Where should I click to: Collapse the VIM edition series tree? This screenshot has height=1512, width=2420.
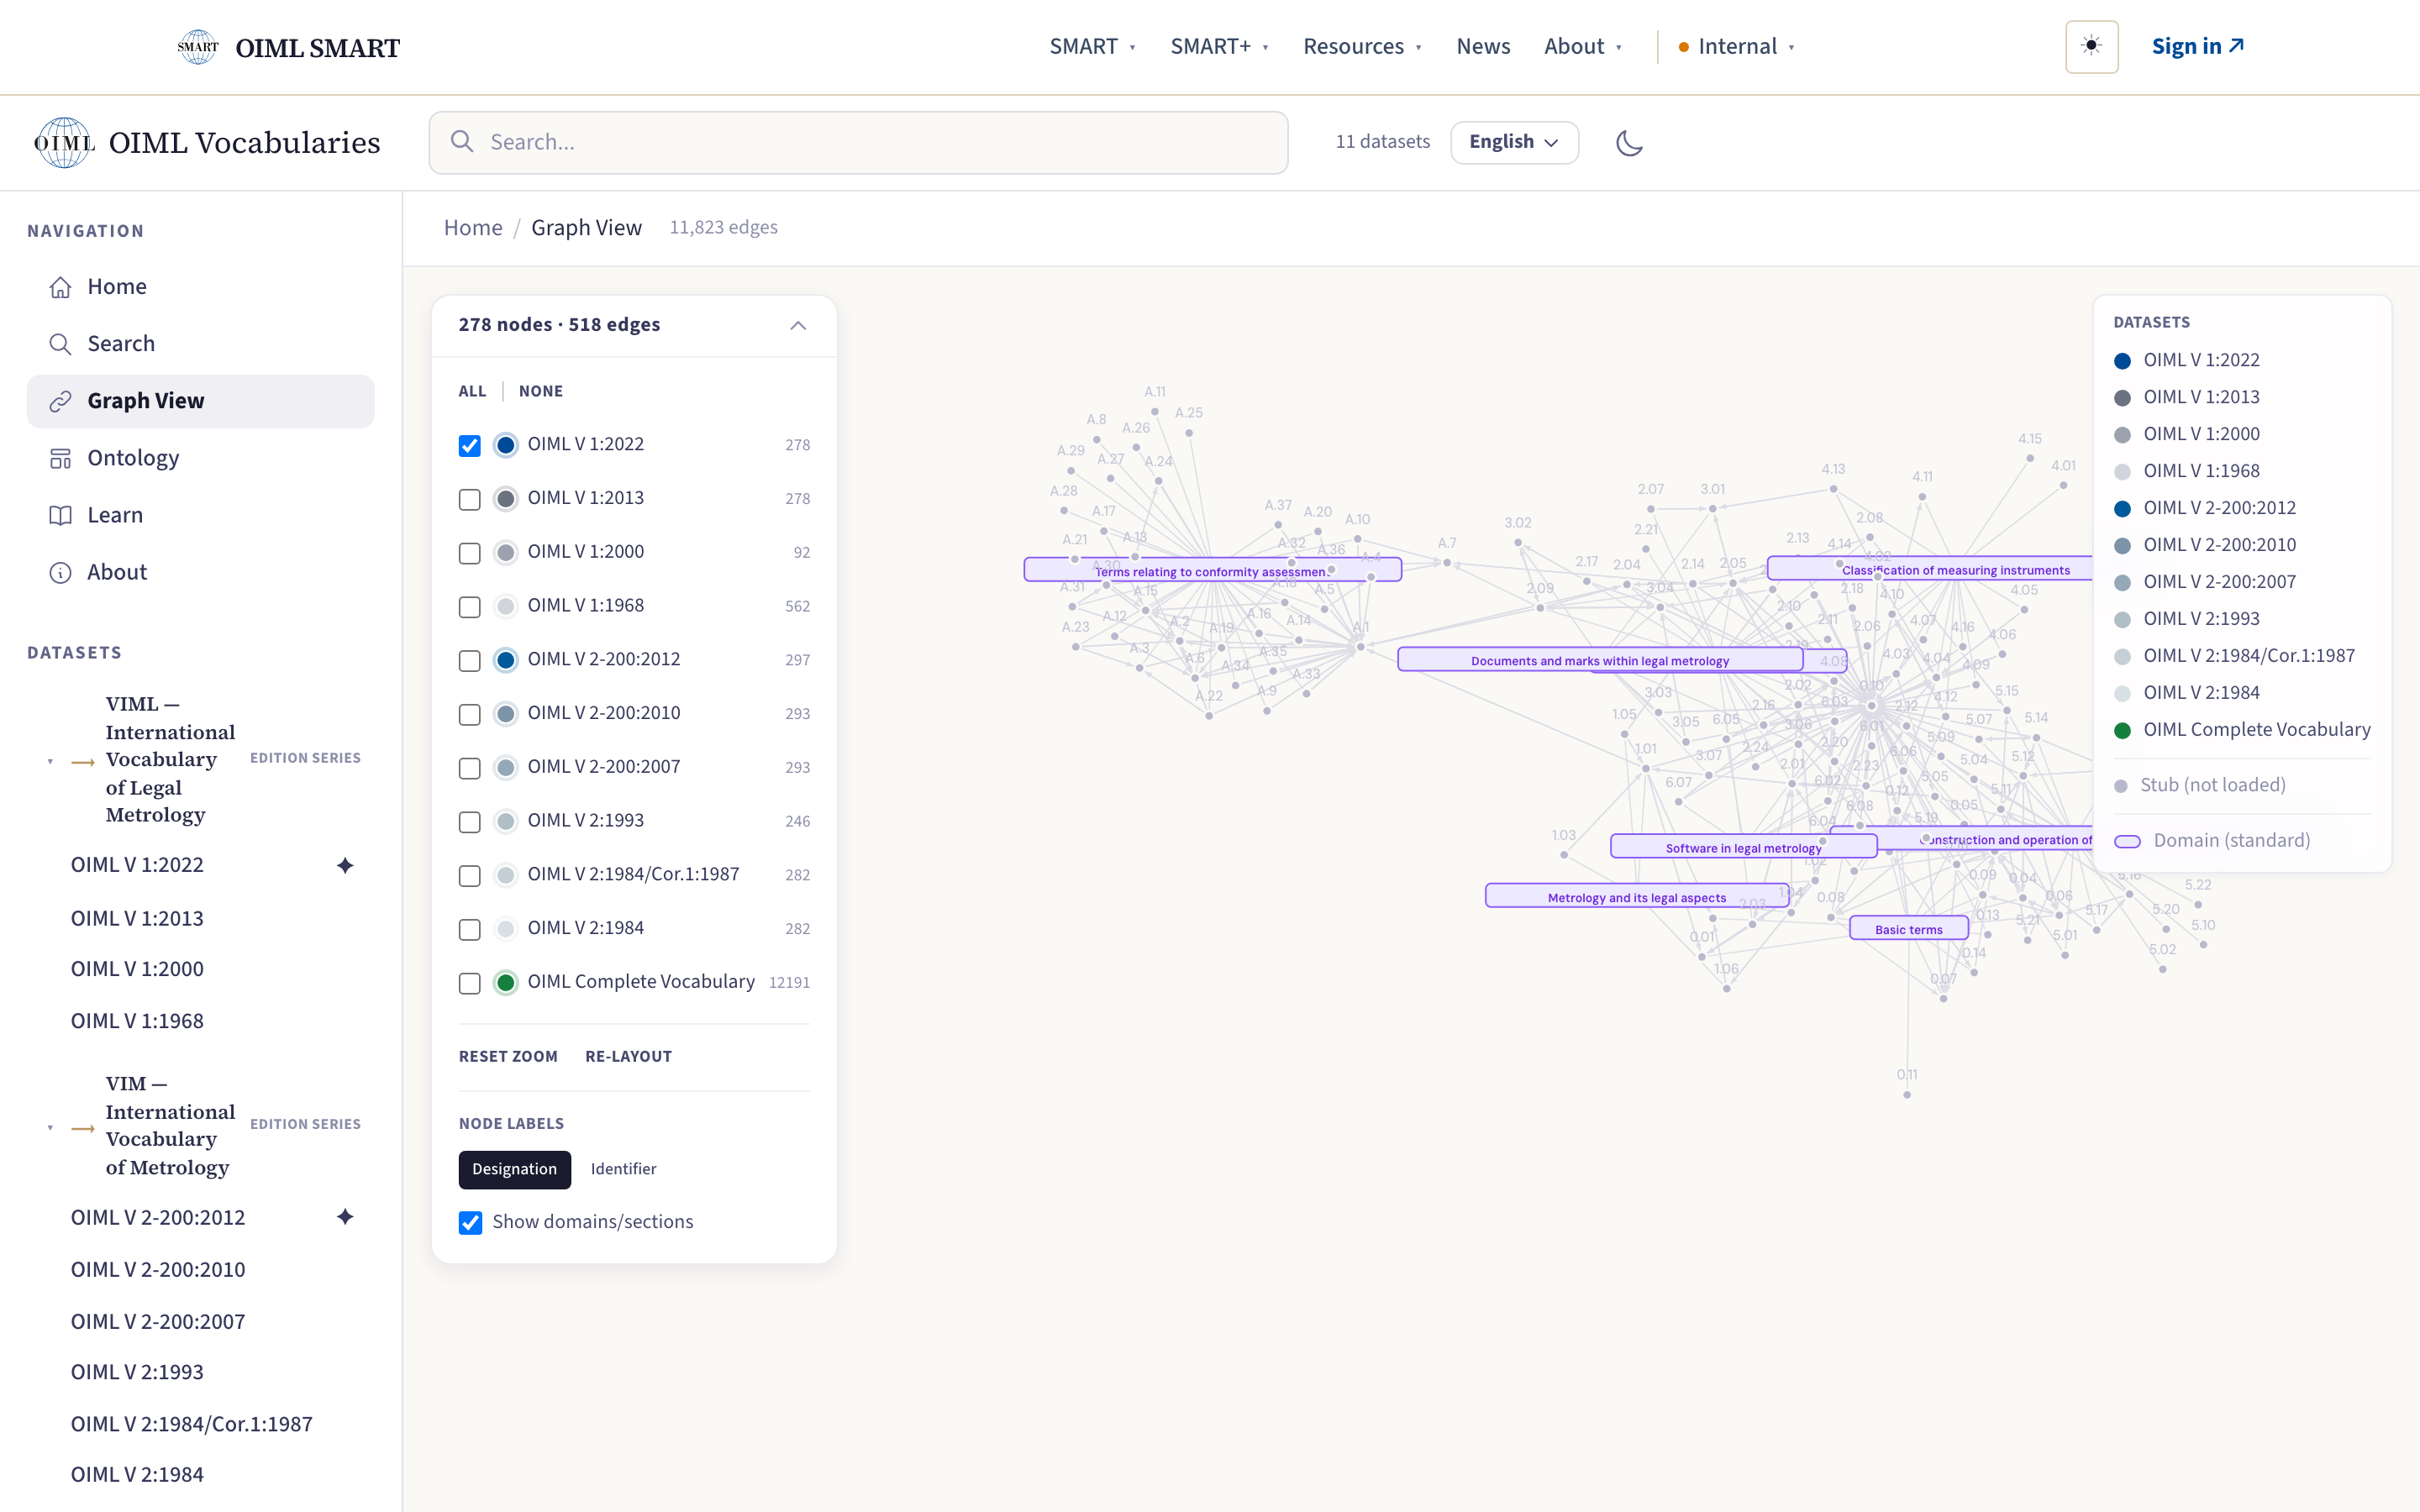(x=50, y=1128)
